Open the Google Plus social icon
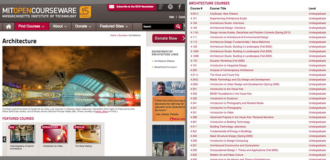 [161, 7]
